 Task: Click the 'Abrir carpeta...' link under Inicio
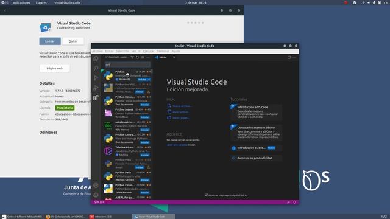(x=182, y=118)
